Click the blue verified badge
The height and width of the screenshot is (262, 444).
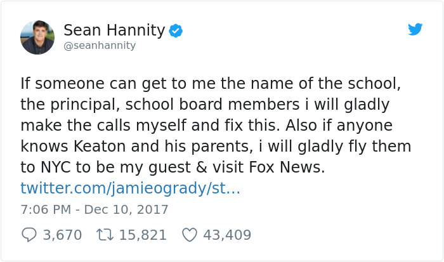click(176, 30)
